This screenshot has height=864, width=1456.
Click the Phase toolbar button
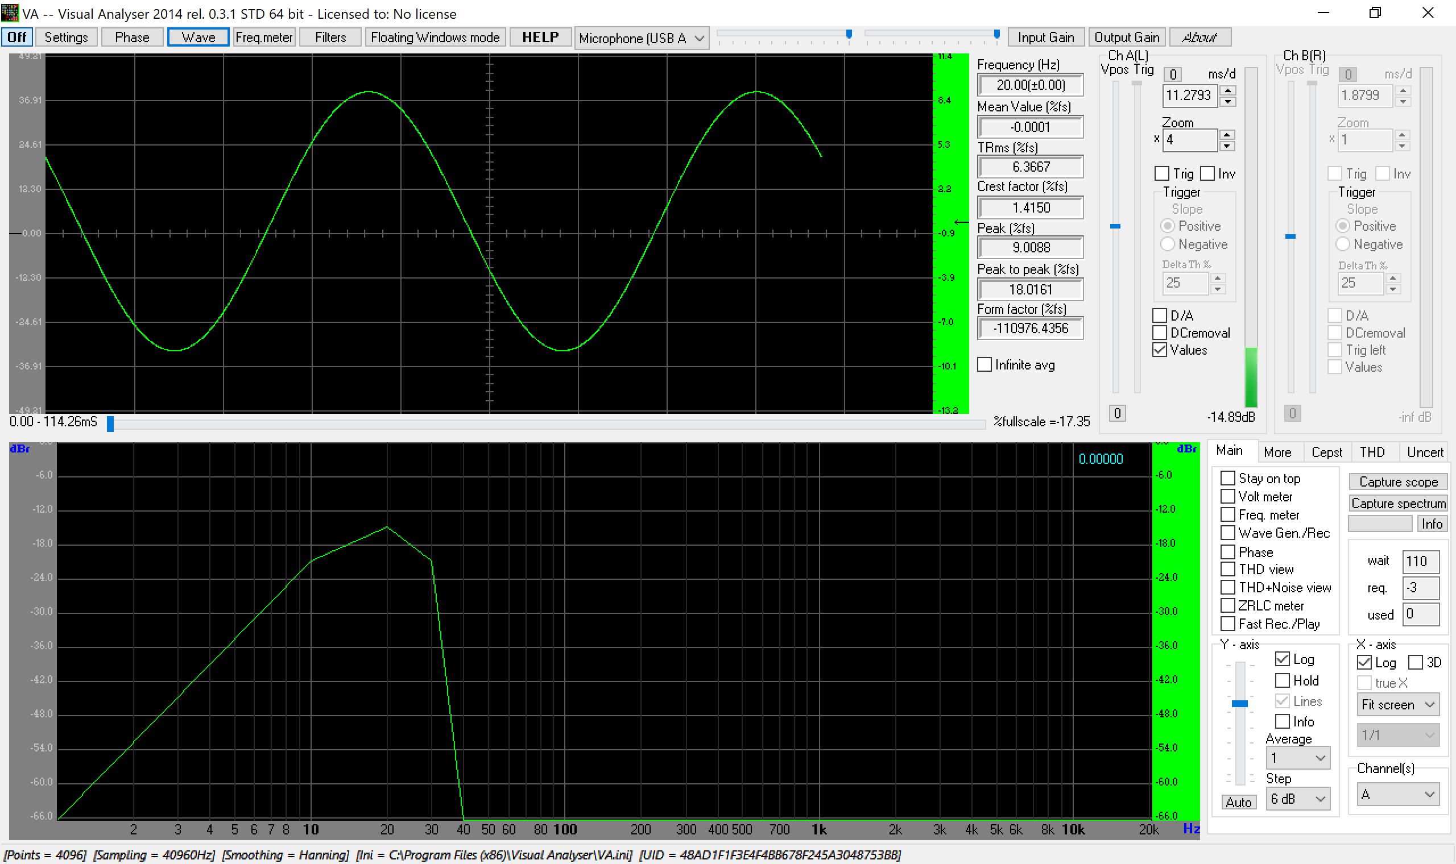(x=132, y=38)
